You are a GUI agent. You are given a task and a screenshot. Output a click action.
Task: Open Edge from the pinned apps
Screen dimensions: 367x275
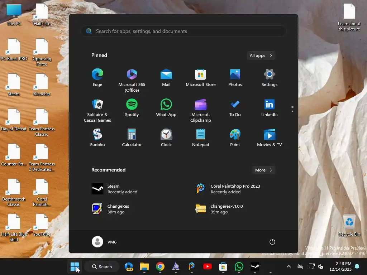[97, 78]
